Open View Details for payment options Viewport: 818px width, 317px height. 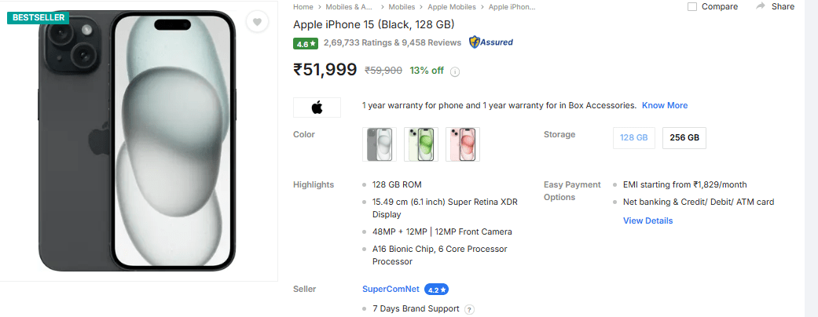tap(647, 220)
